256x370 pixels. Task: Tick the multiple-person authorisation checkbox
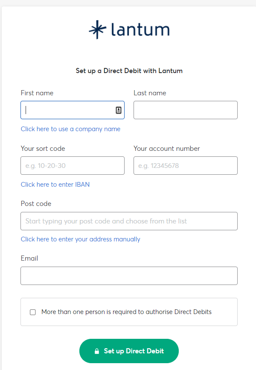pos(33,312)
